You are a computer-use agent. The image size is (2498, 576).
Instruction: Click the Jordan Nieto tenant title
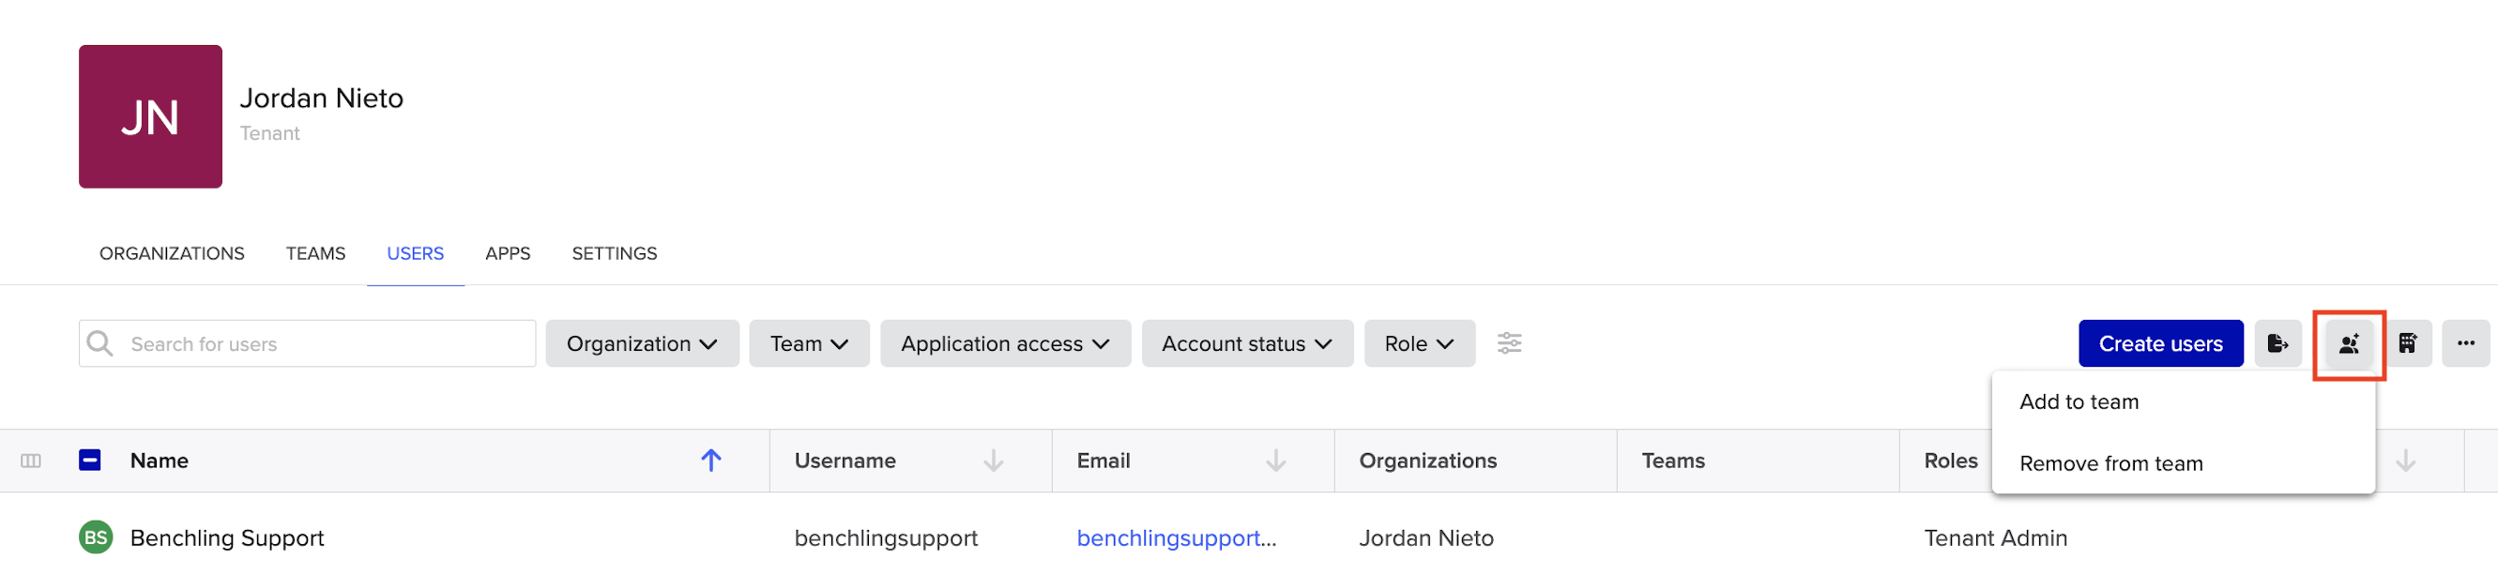(321, 98)
